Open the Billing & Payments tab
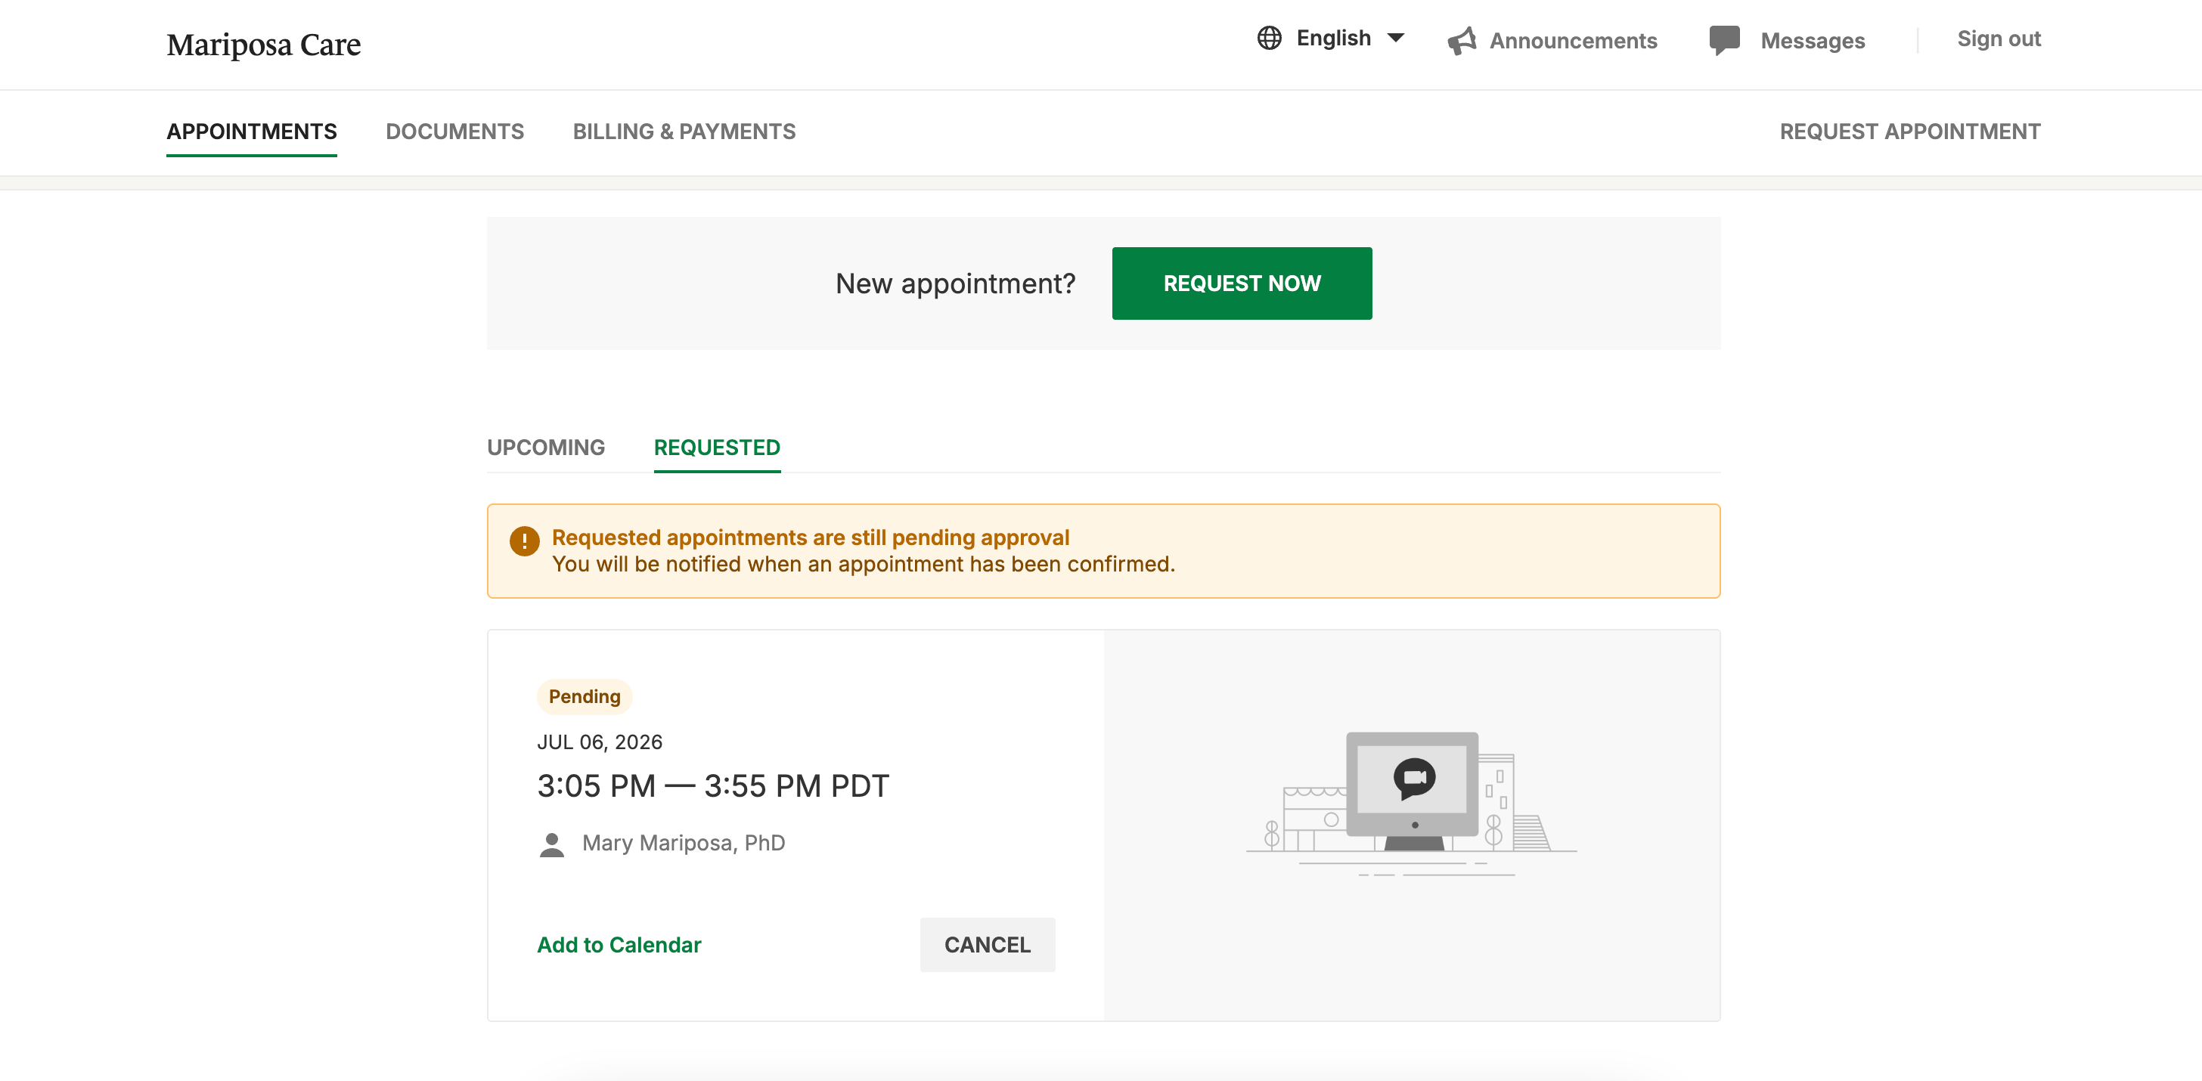2202x1081 pixels. point(684,132)
